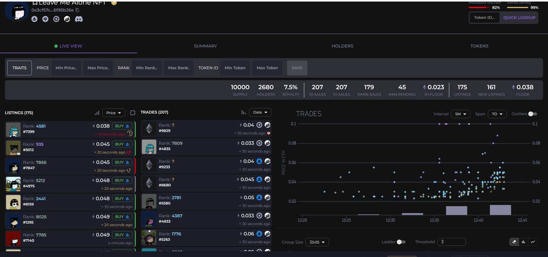Click the Ranks variety 99% progress bar
The image size is (548, 257).
pos(518,7)
